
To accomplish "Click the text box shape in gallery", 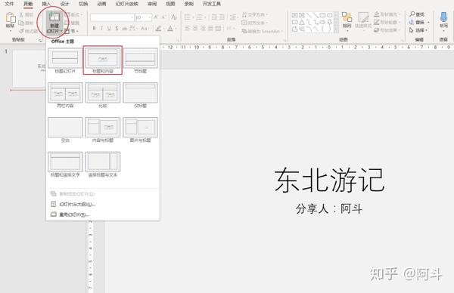I will [x=295, y=15].
